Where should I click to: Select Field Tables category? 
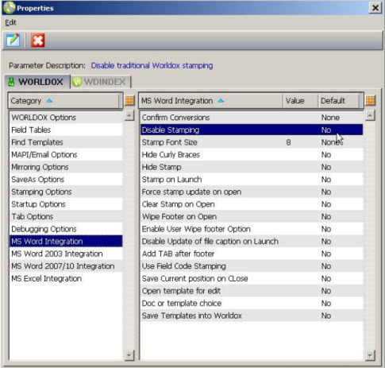(66, 130)
